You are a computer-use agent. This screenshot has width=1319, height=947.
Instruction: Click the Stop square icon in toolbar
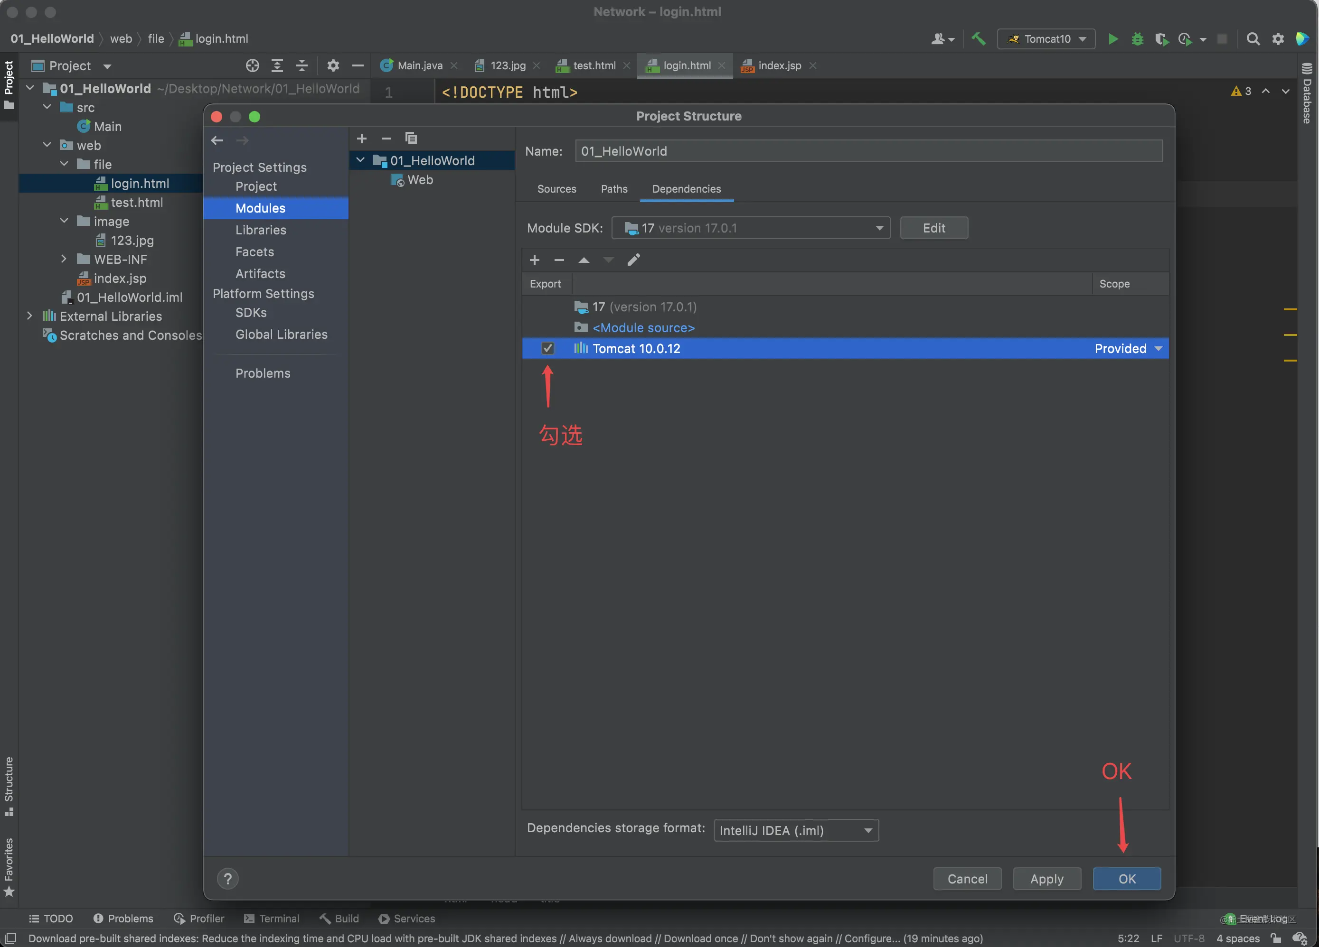tap(1223, 39)
